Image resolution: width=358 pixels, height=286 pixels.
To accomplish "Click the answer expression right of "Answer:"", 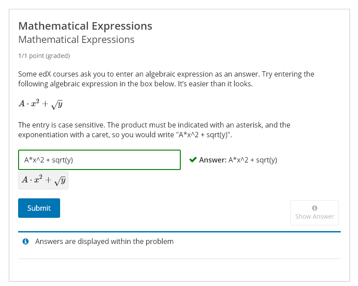I will (253, 160).
